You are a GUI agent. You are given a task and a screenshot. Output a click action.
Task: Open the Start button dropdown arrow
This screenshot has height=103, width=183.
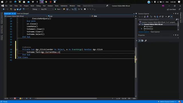[61, 9]
